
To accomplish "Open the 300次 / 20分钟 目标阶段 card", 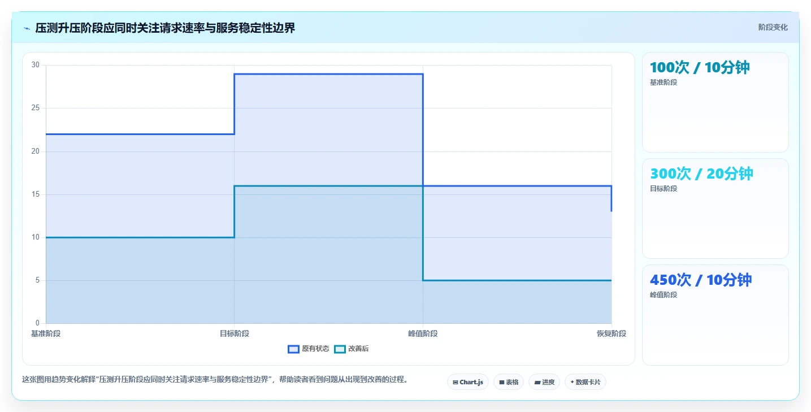I will coord(715,209).
